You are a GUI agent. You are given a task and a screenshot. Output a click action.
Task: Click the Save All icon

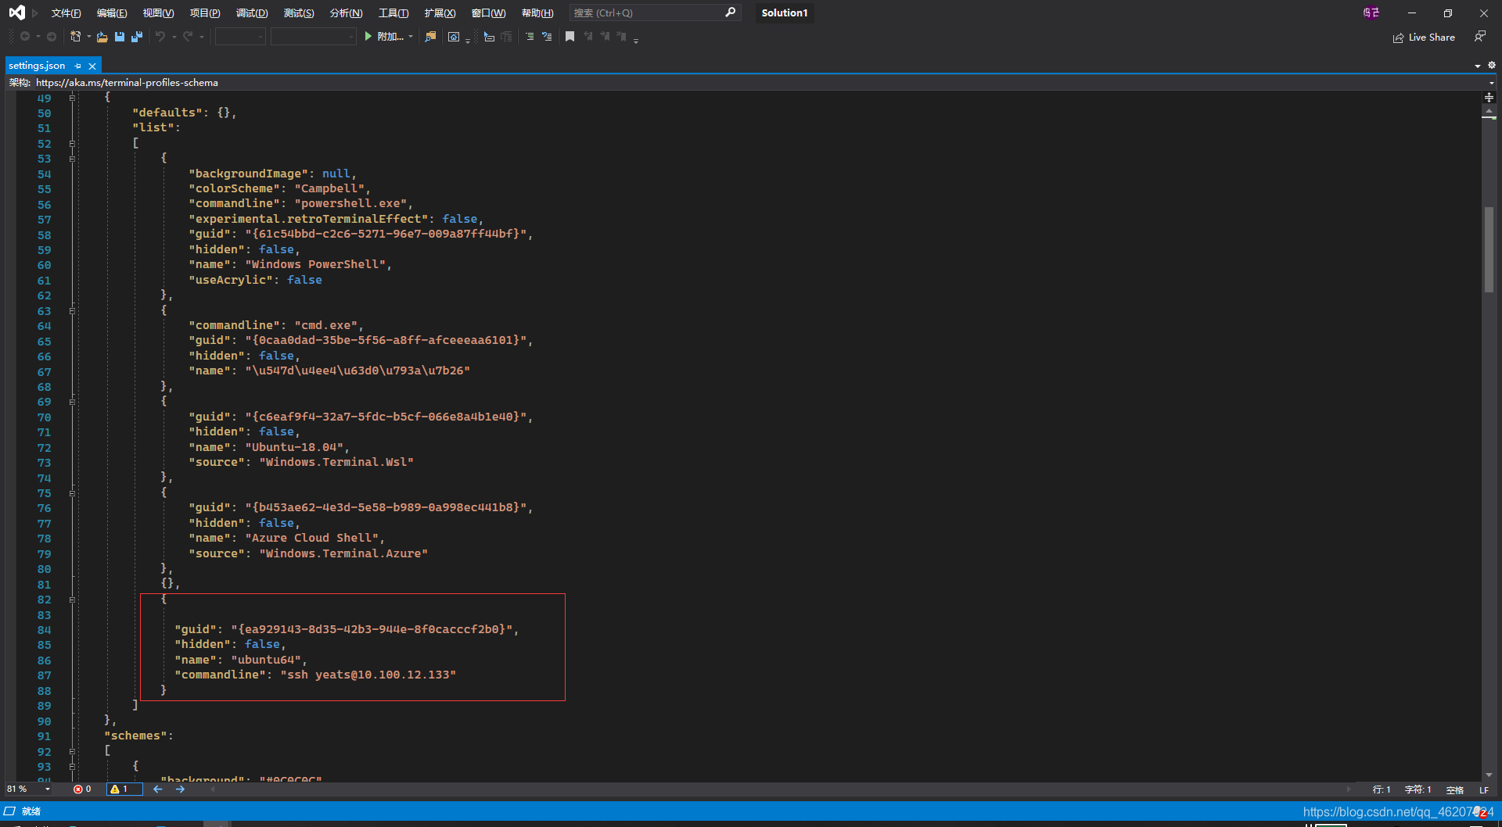click(137, 37)
